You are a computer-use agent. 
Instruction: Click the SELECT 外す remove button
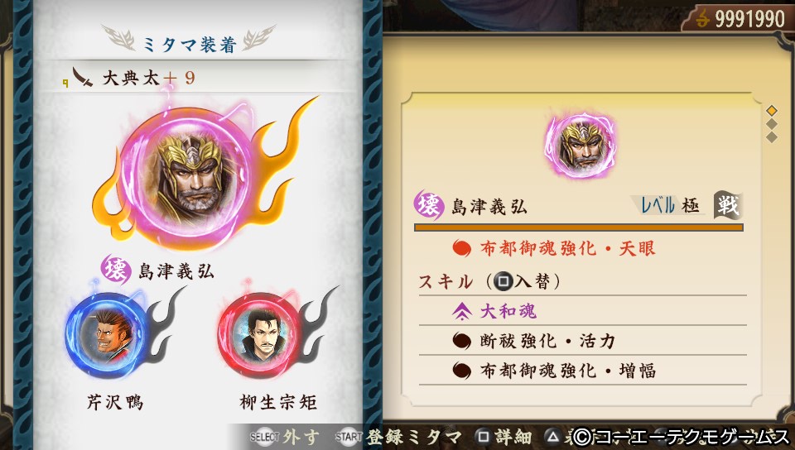coord(284,437)
